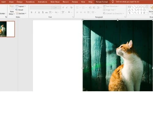Select the rectangle shape
Viewport: 153px width, 117px height.
tap(138, 7)
